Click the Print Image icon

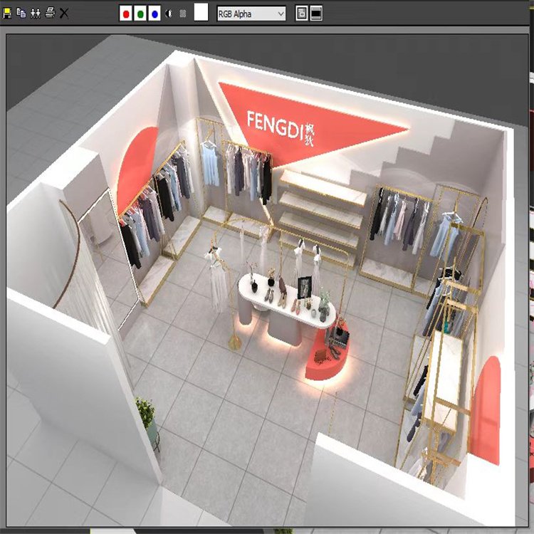[50, 13]
